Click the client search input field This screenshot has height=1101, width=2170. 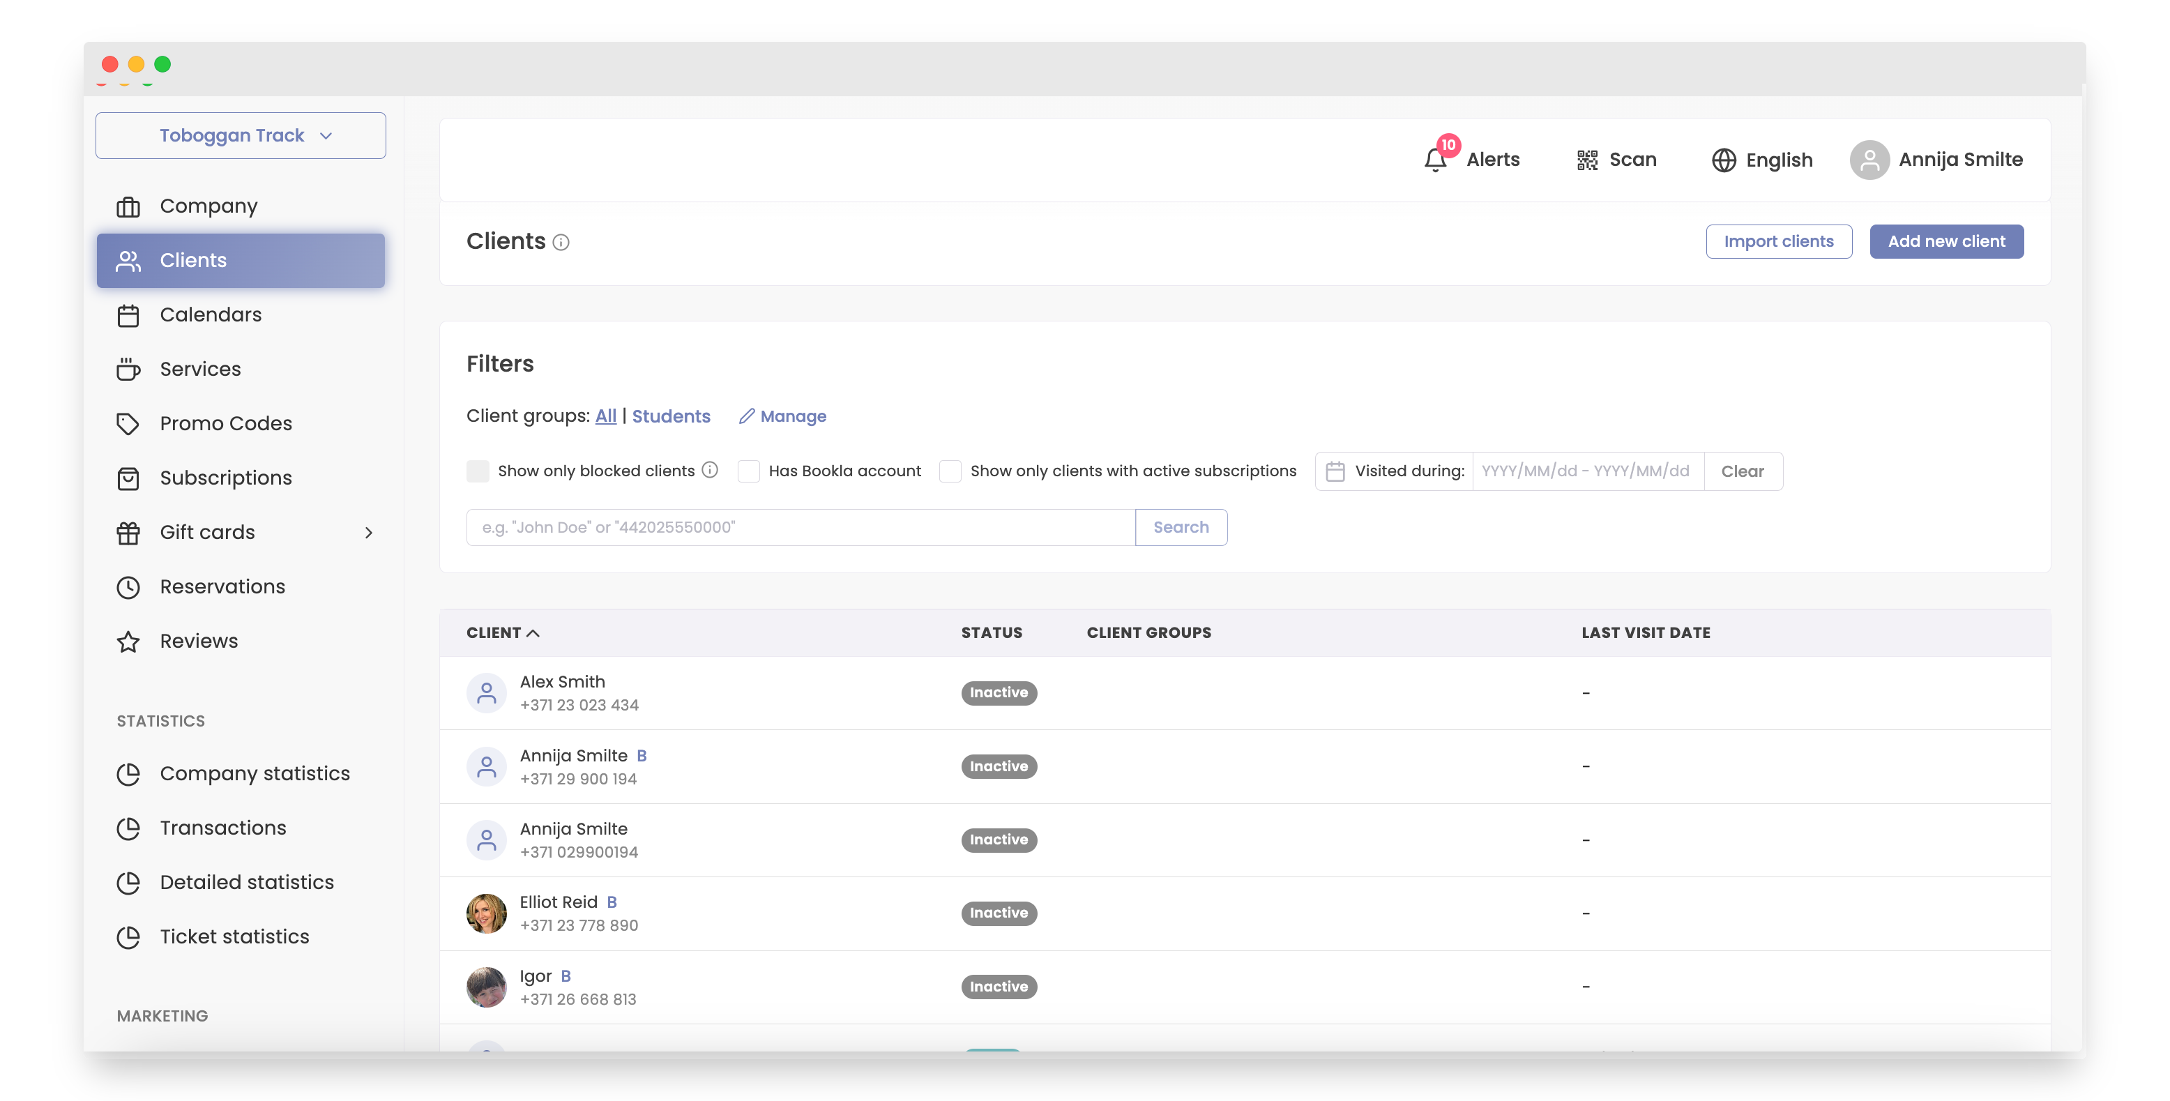point(801,527)
